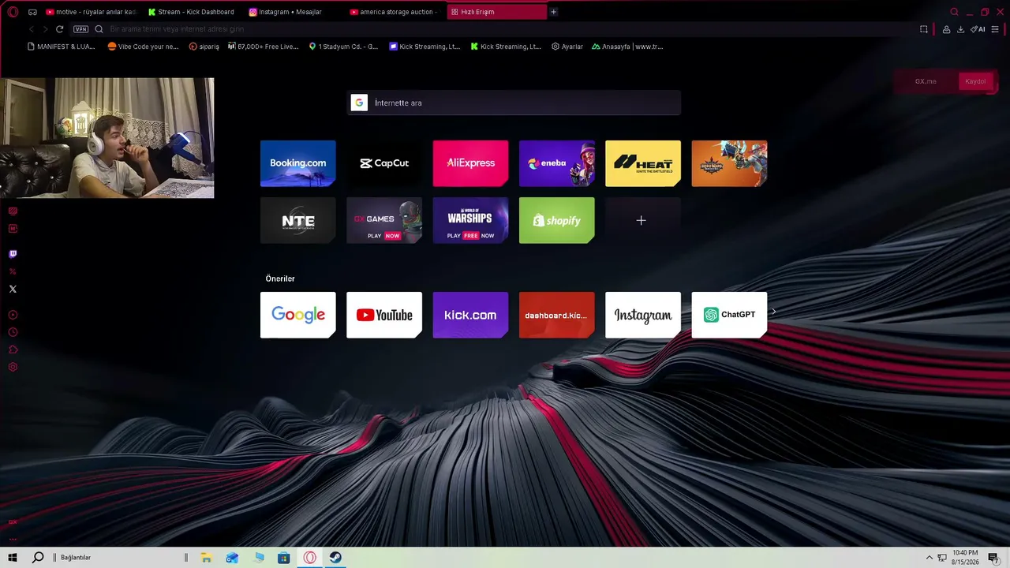Open Settings gear icon in sidebar
This screenshot has height=568, width=1010.
click(x=13, y=367)
